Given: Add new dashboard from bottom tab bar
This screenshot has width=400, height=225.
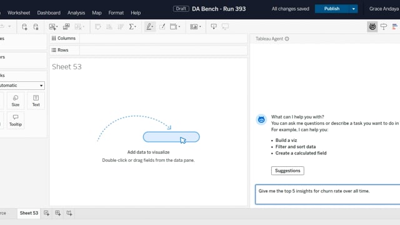Looking at the screenshot, I should click(x=58, y=213).
